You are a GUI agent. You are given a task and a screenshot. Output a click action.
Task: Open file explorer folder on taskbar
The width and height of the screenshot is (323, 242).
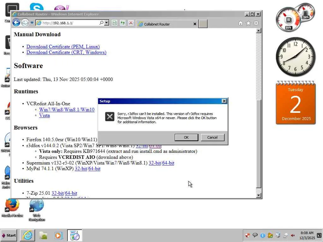pyautogui.click(x=43, y=235)
